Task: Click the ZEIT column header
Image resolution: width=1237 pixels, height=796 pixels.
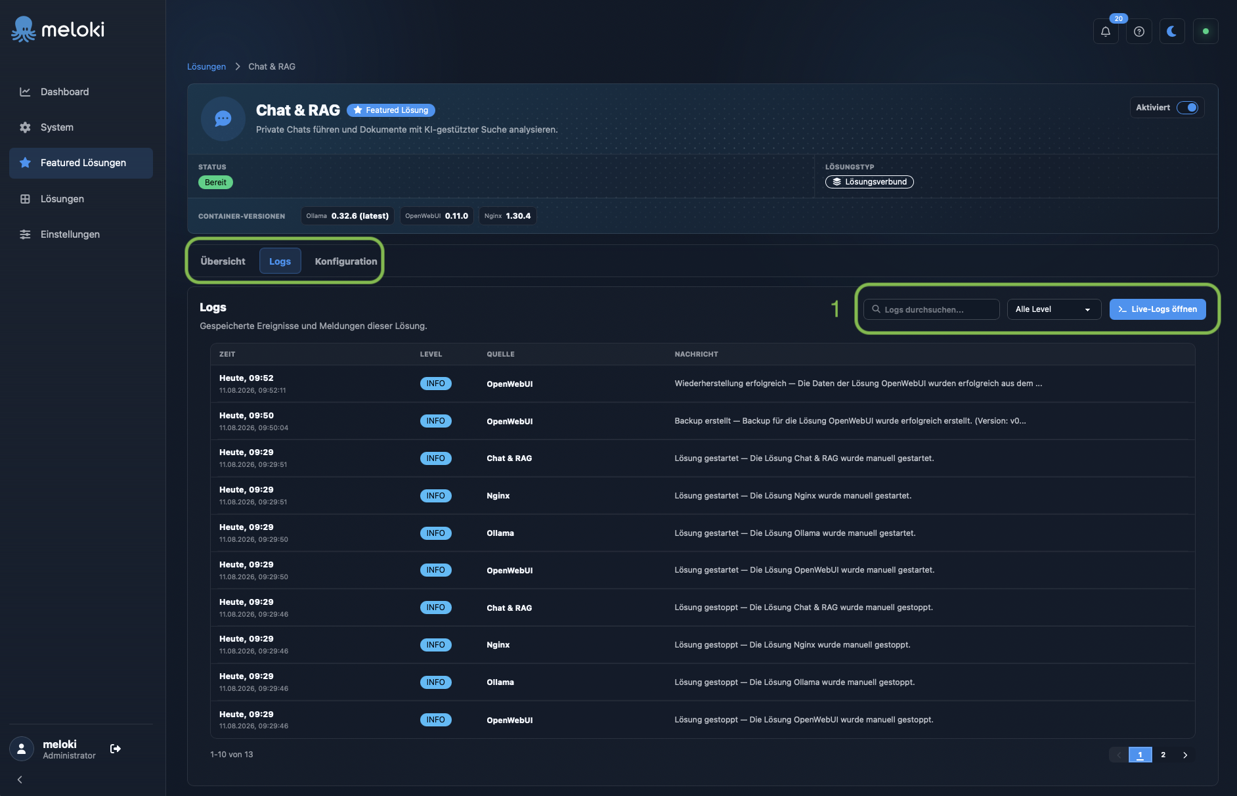Action: [x=227, y=355]
